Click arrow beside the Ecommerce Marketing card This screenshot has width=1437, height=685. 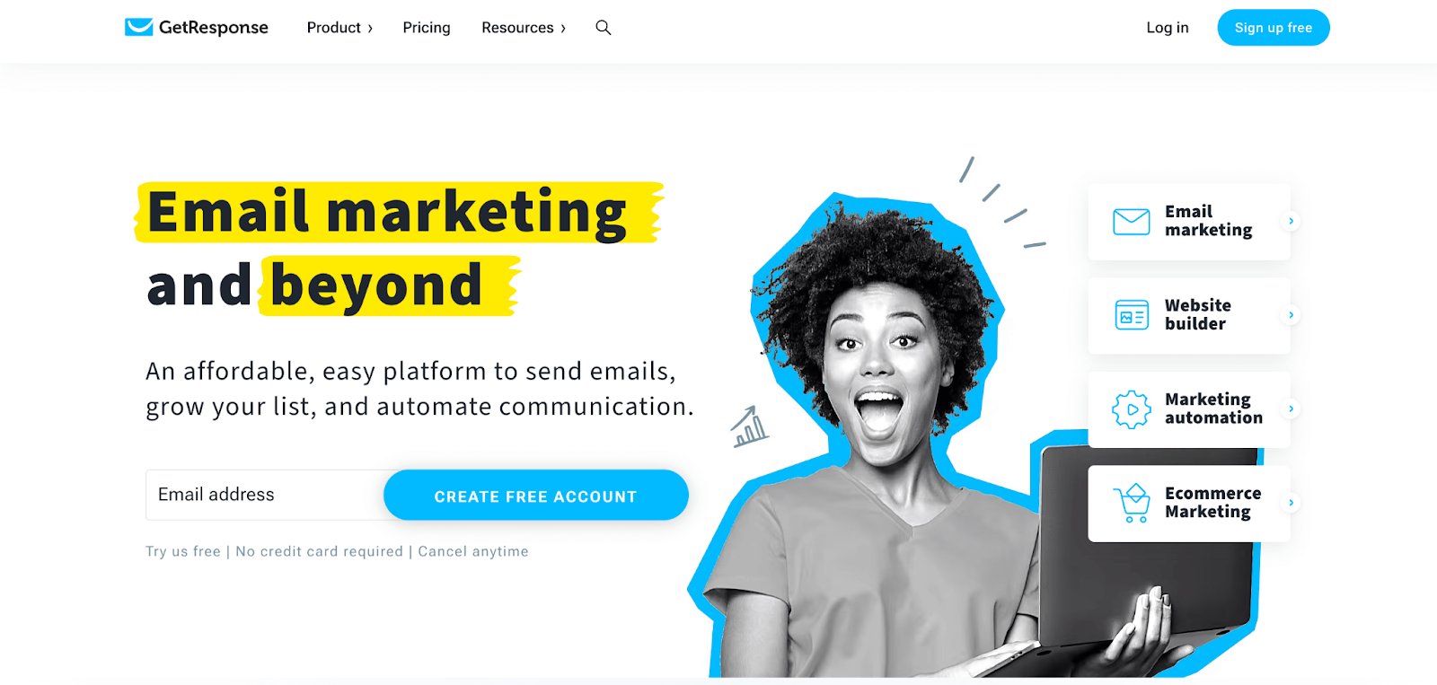pos(1291,503)
